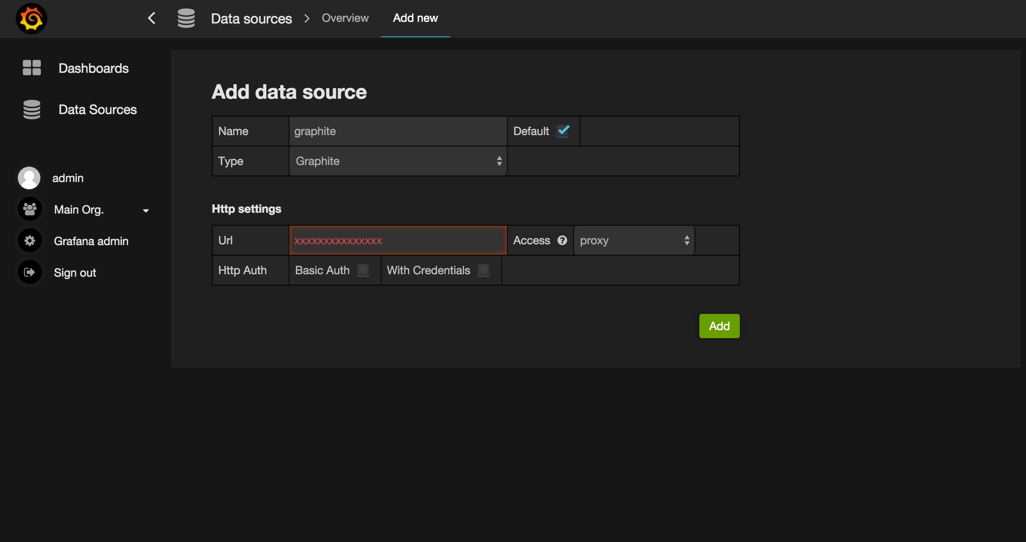Click the Grafana logo icon

pos(31,19)
